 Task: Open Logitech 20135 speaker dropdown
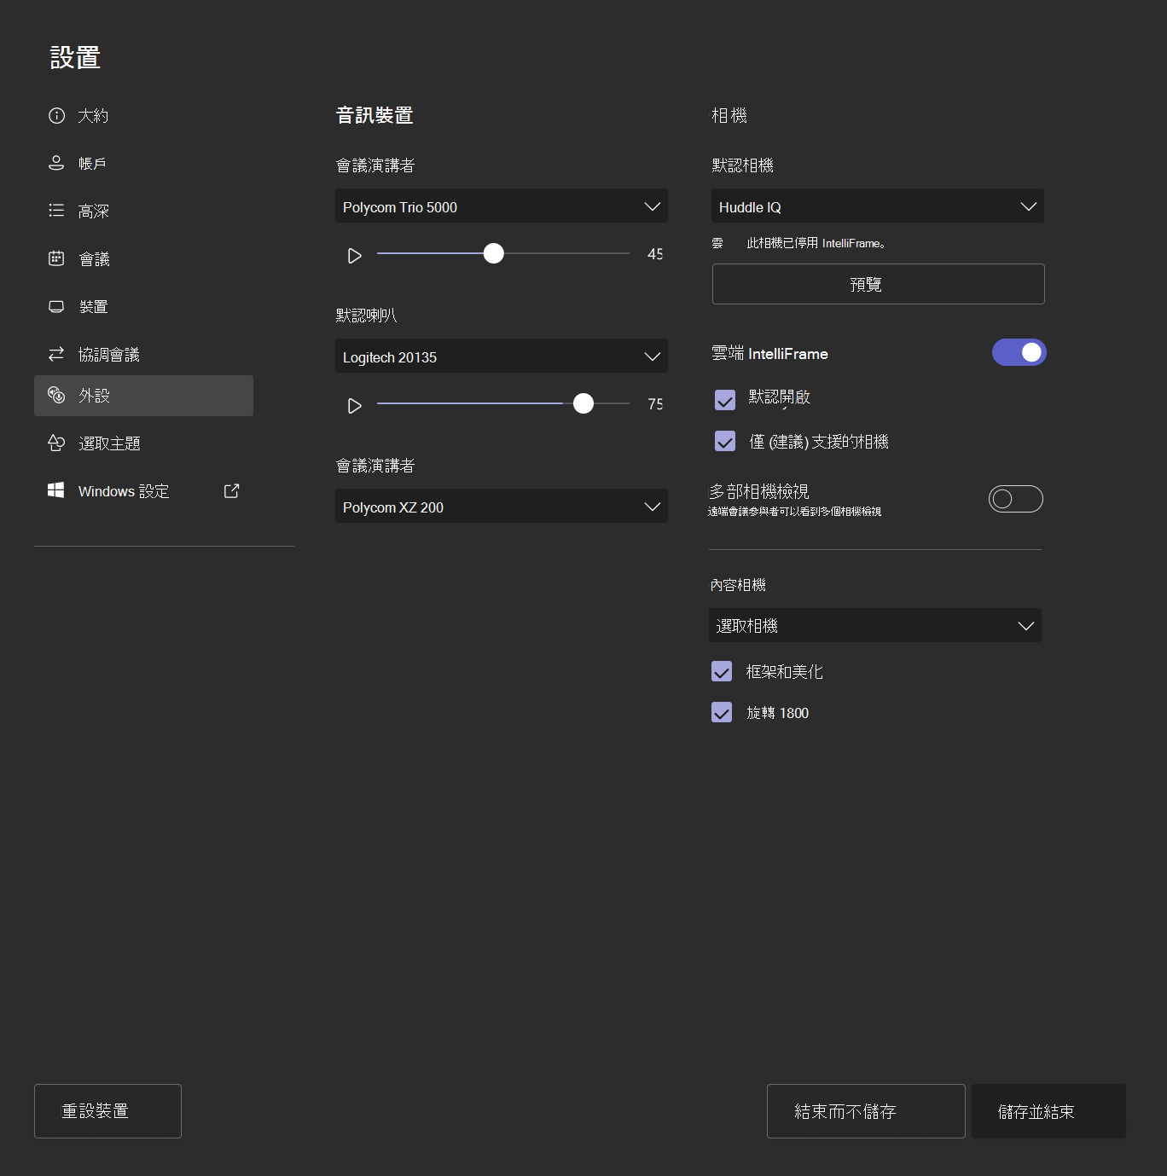pyautogui.click(x=502, y=356)
